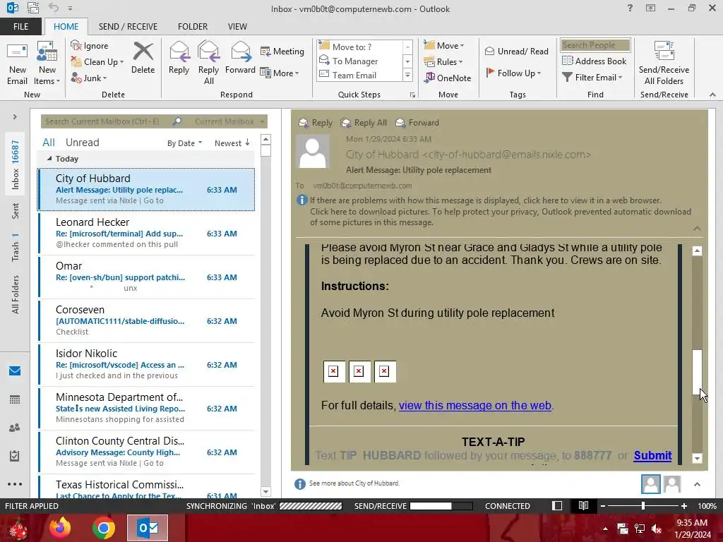Switch to Reading view in status bar
This screenshot has height=542, width=723.
click(x=583, y=505)
